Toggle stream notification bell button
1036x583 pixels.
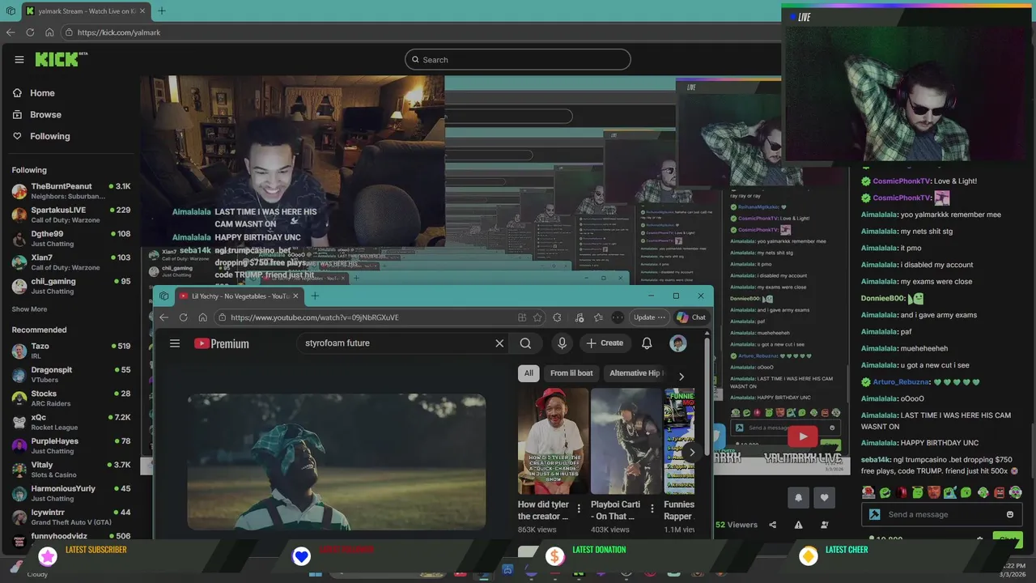tap(798, 497)
